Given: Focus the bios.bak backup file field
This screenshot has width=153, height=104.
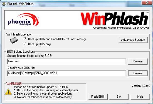Looking at the screenshot, I should (66, 61).
